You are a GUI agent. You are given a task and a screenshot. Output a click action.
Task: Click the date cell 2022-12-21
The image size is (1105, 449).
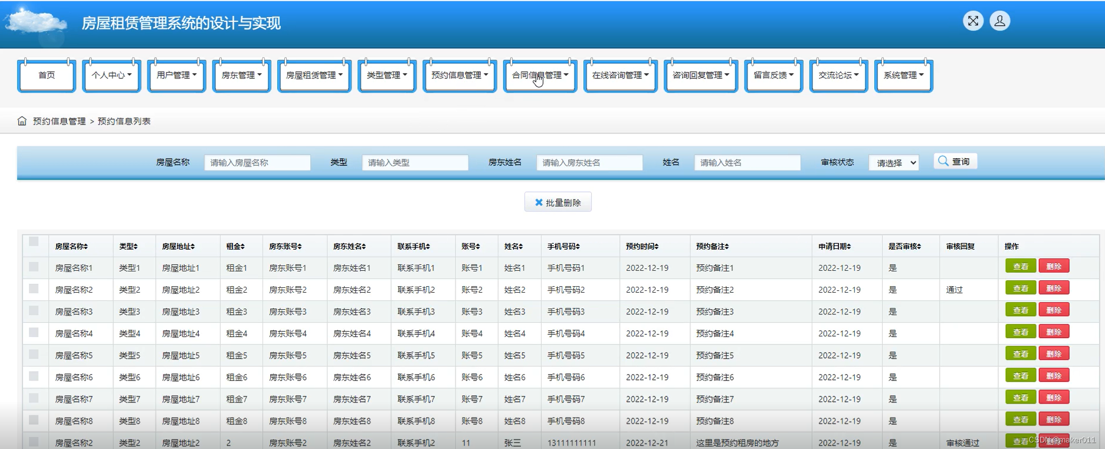(x=647, y=443)
